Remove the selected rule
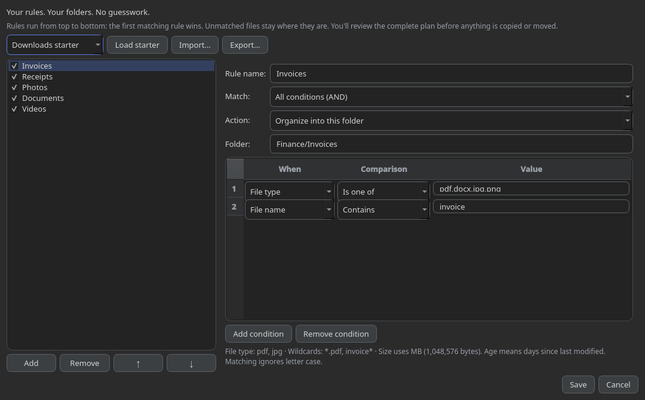The width and height of the screenshot is (645, 400). (84, 363)
